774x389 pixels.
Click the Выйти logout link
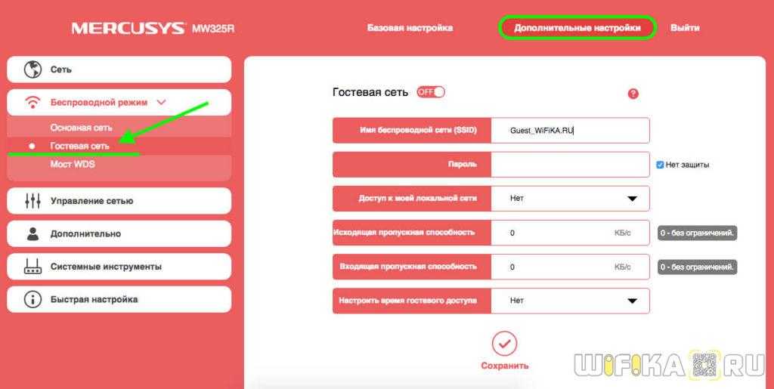pos(685,28)
